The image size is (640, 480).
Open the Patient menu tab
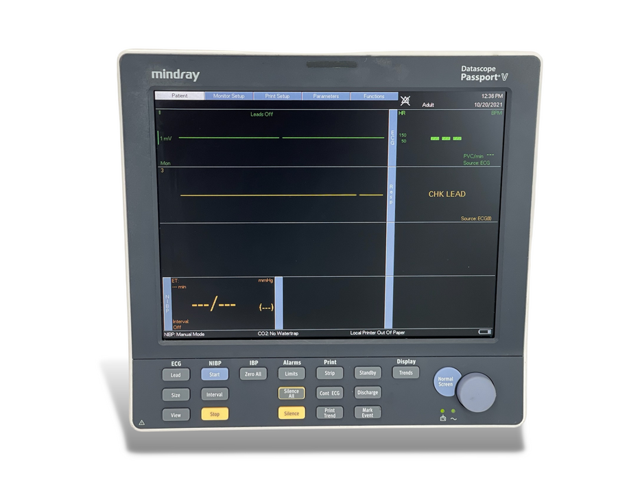click(x=180, y=96)
